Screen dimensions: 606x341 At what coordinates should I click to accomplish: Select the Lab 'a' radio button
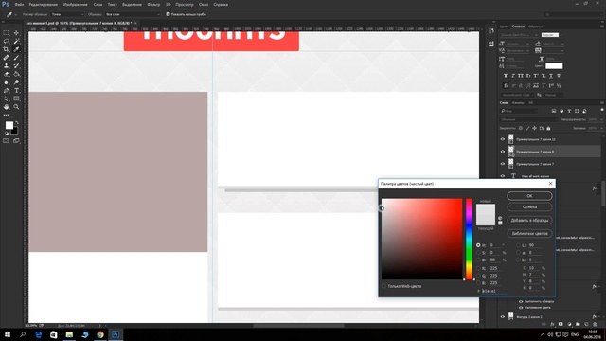[x=518, y=253]
